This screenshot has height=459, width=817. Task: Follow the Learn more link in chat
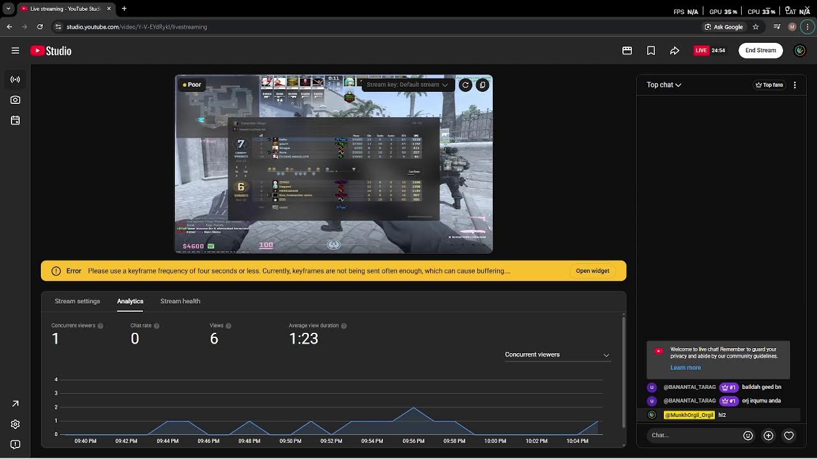coord(686,368)
